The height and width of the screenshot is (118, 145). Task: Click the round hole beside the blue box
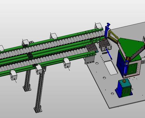point(112,94)
